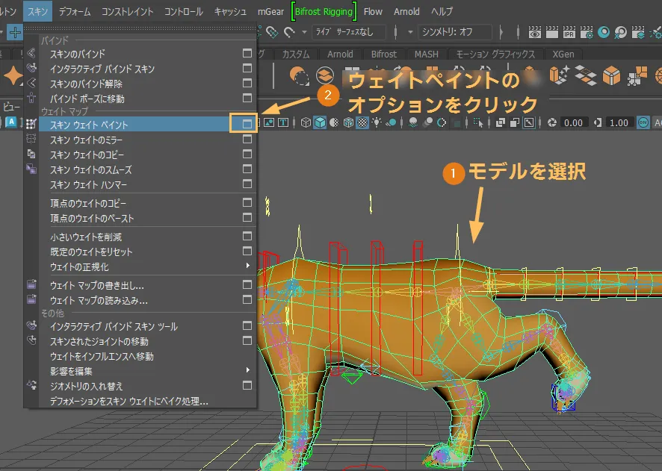The height and width of the screenshot is (471, 662).
Task: Switch to the Arnold shelf tab
Action: 341,54
